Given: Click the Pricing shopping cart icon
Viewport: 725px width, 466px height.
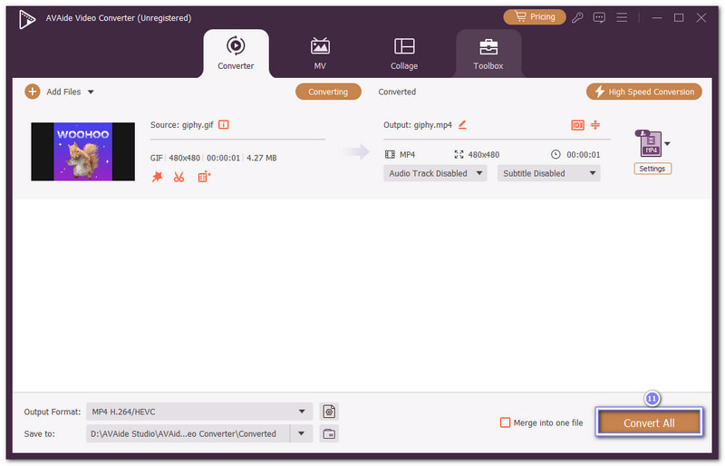Looking at the screenshot, I should (520, 16).
